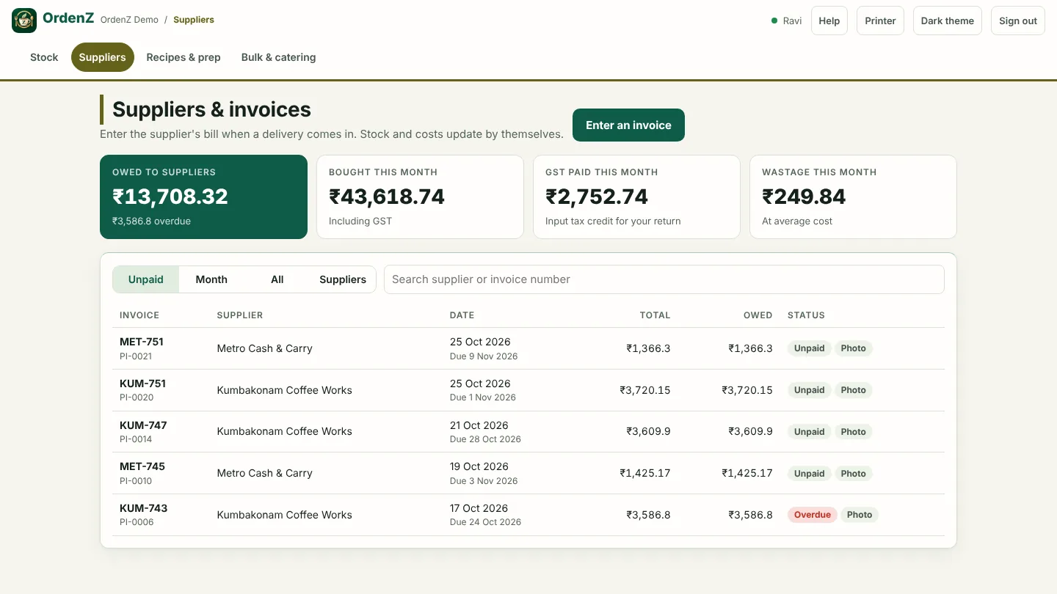Click the Suppliers breadcrumb

pyautogui.click(x=194, y=20)
